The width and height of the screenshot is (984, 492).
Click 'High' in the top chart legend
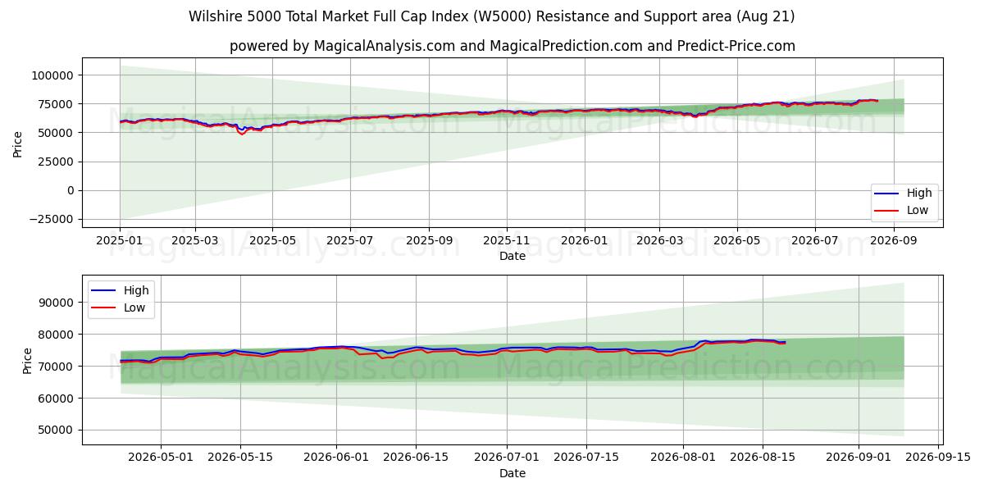tap(919, 194)
